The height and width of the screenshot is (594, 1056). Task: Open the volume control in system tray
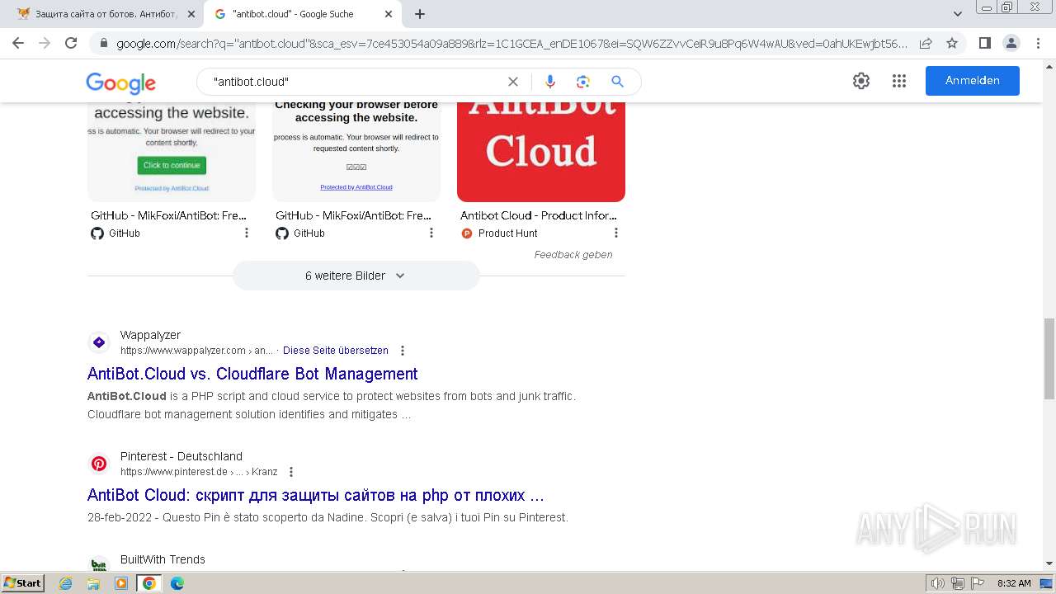pyautogui.click(x=938, y=583)
